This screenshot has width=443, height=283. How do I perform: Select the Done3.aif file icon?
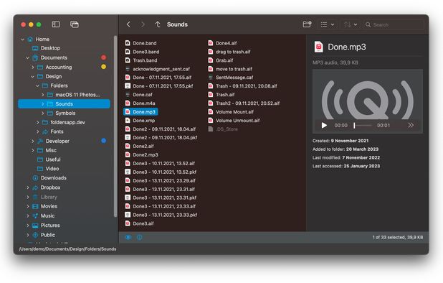[128, 223]
